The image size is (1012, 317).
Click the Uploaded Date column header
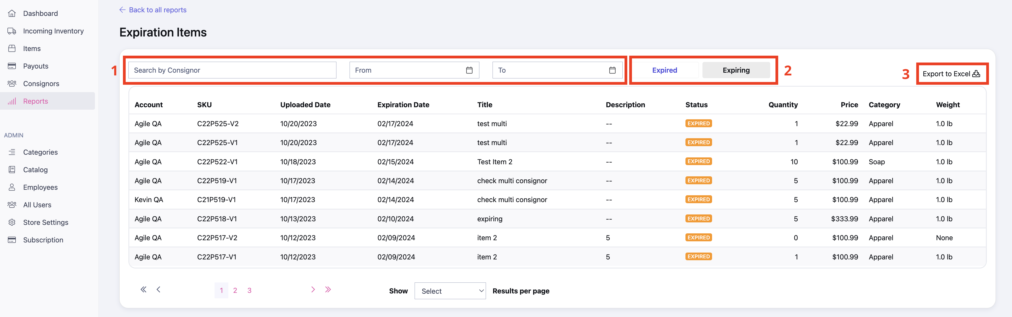[305, 105]
